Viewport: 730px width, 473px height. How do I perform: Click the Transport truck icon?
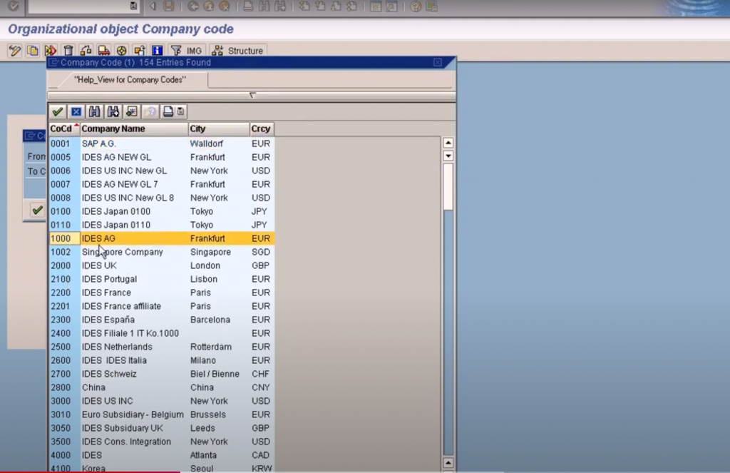click(104, 51)
